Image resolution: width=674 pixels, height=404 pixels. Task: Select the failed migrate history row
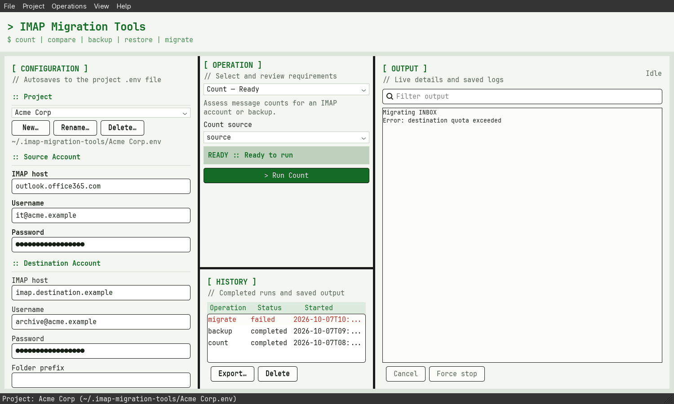coord(286,320)
